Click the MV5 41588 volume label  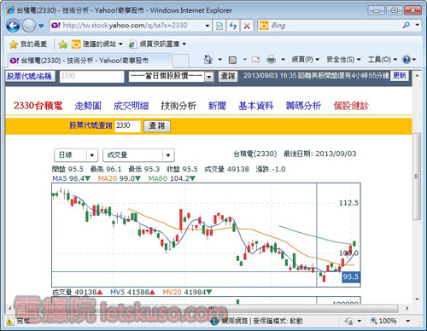132,292
